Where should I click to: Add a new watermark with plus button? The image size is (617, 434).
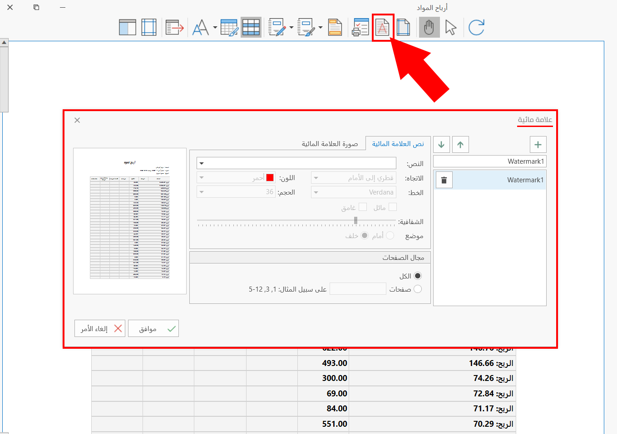point(538,145)
